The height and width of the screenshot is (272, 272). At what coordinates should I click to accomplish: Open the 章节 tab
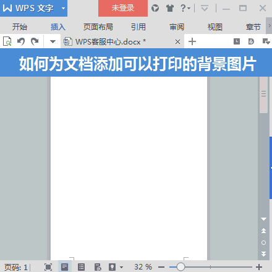coord(253,27)
